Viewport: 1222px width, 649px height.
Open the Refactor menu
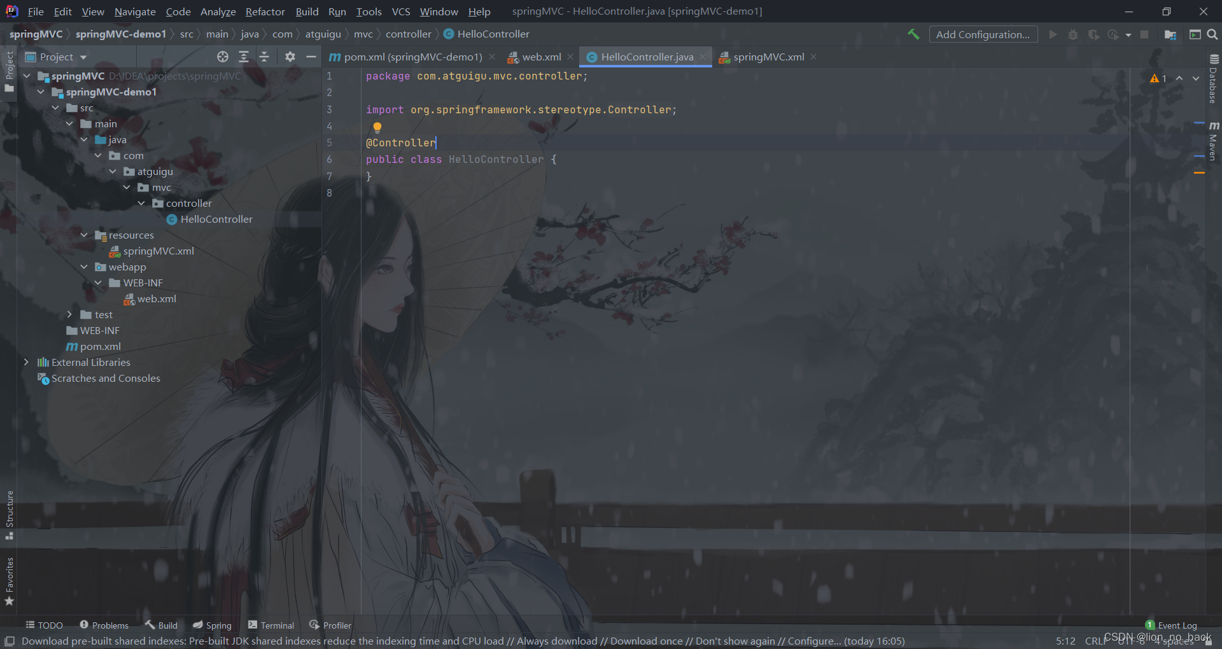(265, 11)
